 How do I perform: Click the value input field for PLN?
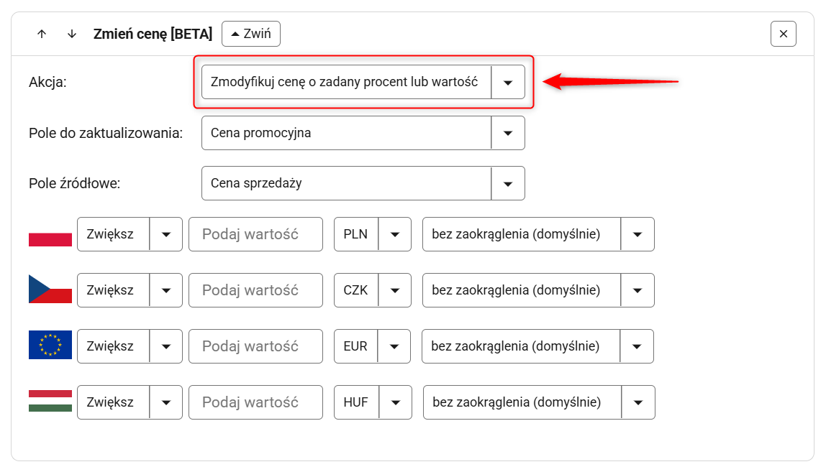(x=255, y=234)
